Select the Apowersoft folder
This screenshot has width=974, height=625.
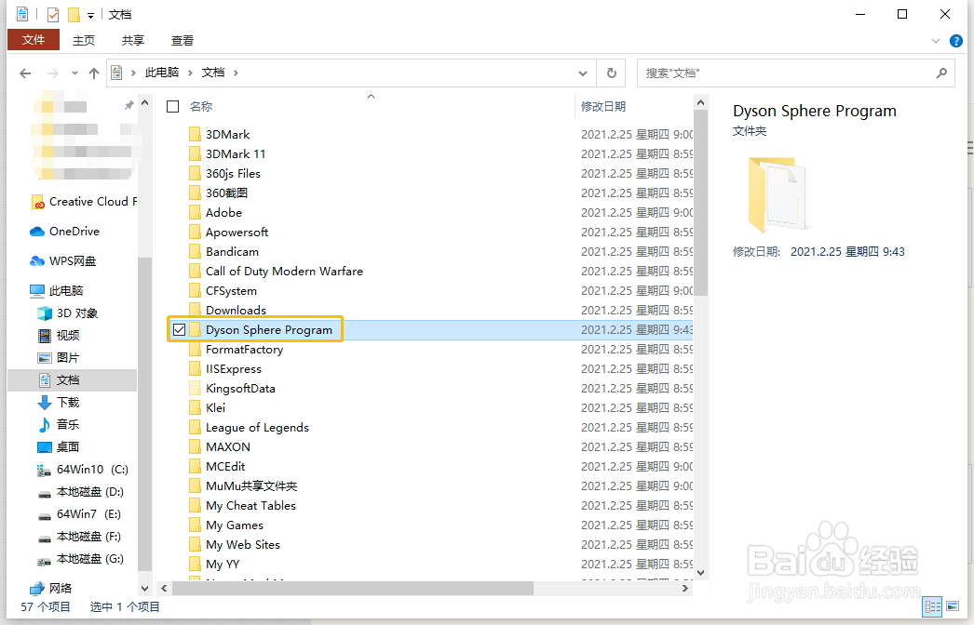[x=237, y=233]
